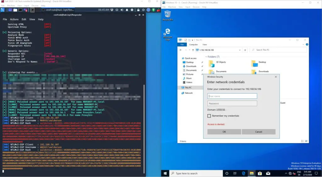Select the Explorer View ribbon tab
Image resolution: width=322 pixels, height=177 pixels.
point(204,44)
